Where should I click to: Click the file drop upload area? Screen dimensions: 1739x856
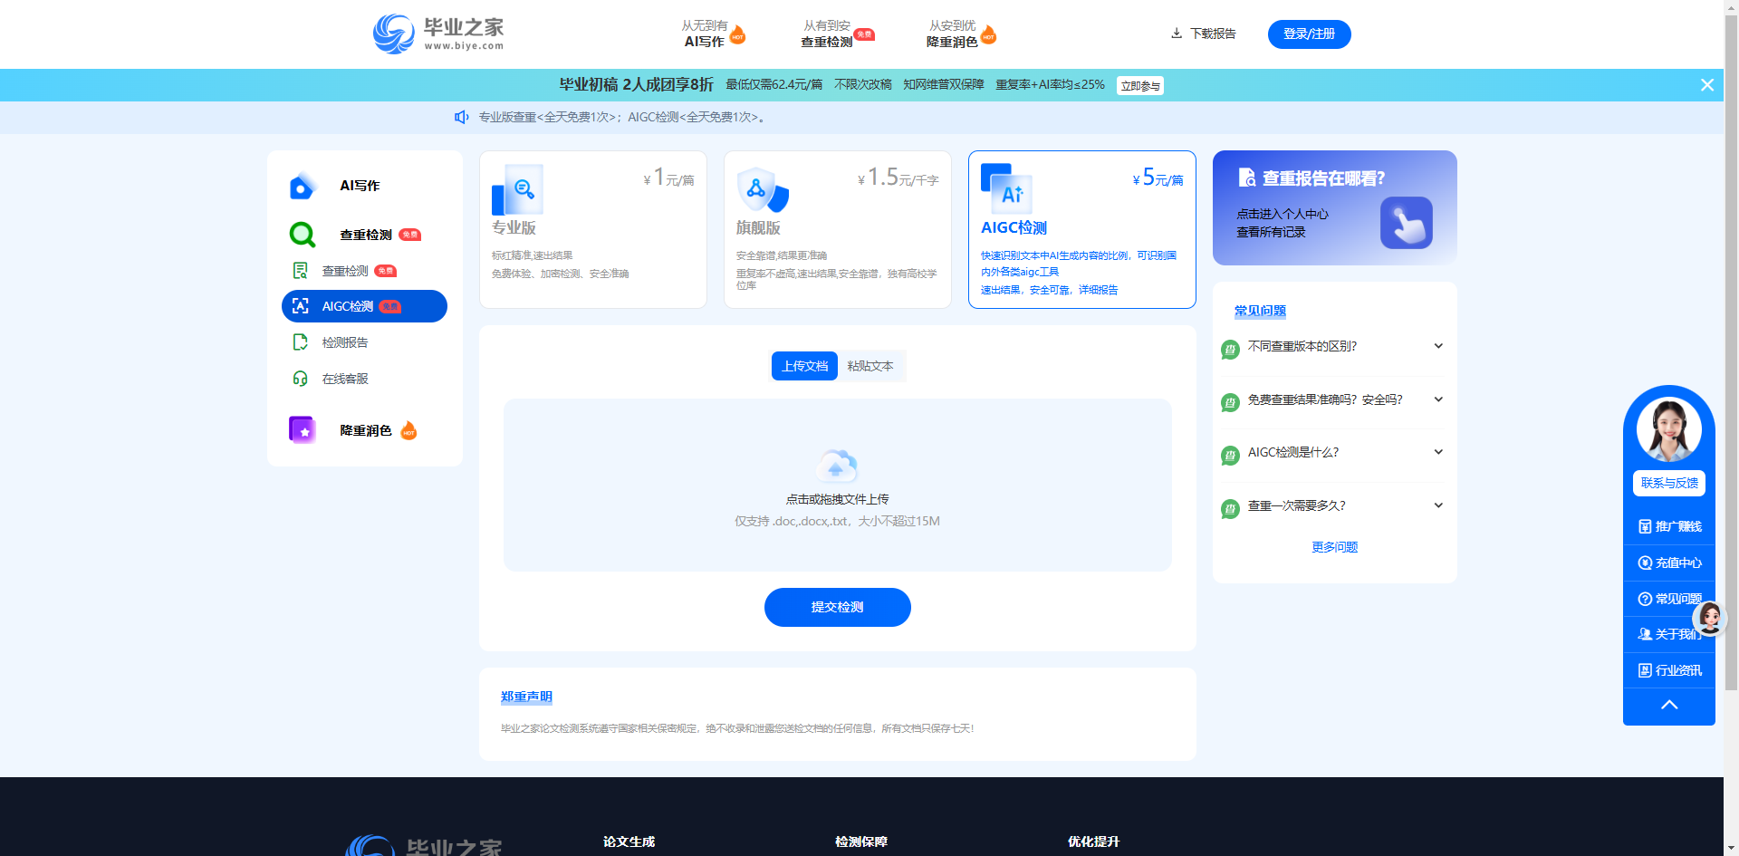837,485
